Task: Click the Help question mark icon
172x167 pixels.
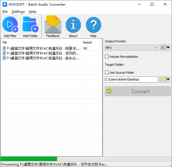Action: click(x=93, y=25)
